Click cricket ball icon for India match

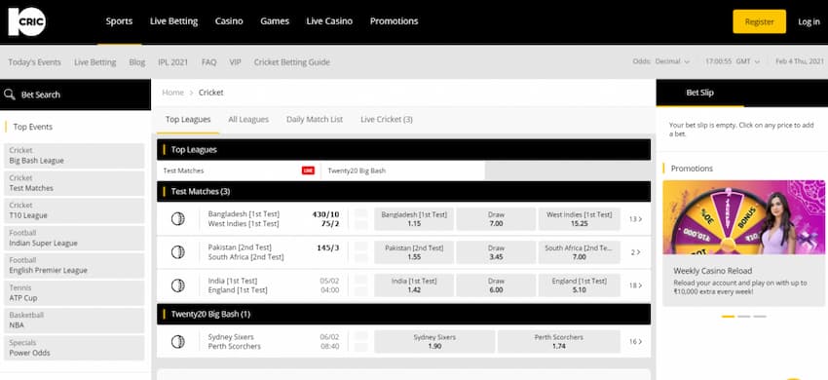coord(178,285)
